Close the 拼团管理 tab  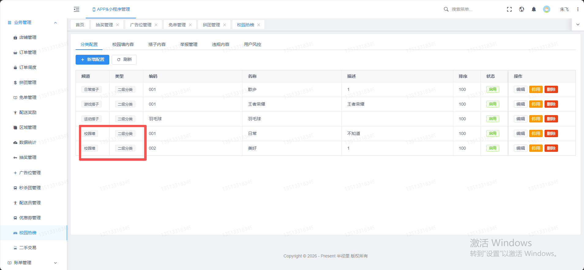tap(225, 25)
